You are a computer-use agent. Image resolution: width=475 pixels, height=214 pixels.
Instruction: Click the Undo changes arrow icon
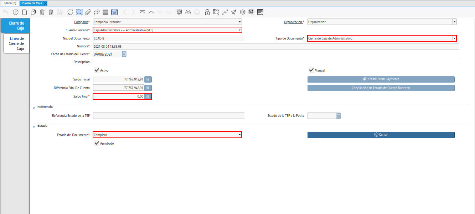click(5, 12)
